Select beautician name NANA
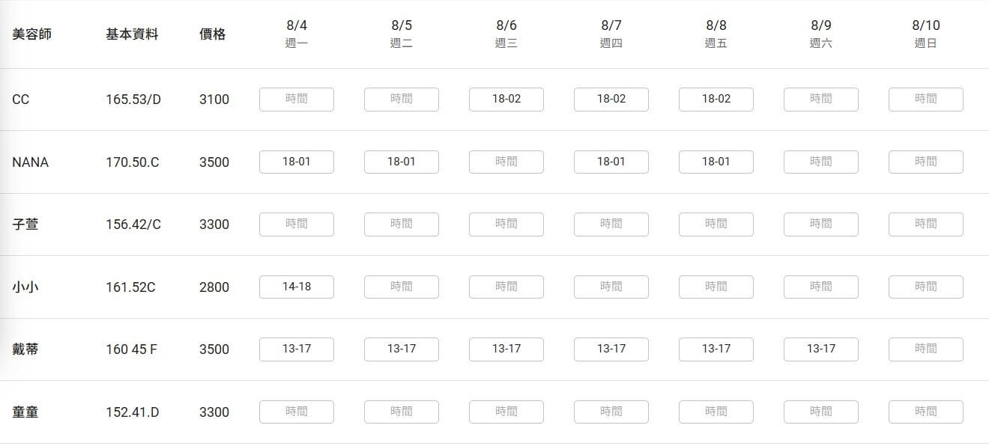 click(x=31, y=162)
